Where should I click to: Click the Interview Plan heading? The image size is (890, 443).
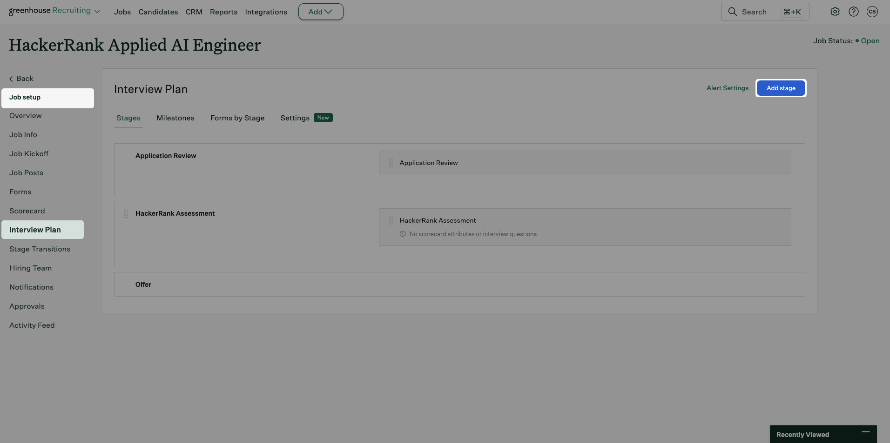[151, 89]
